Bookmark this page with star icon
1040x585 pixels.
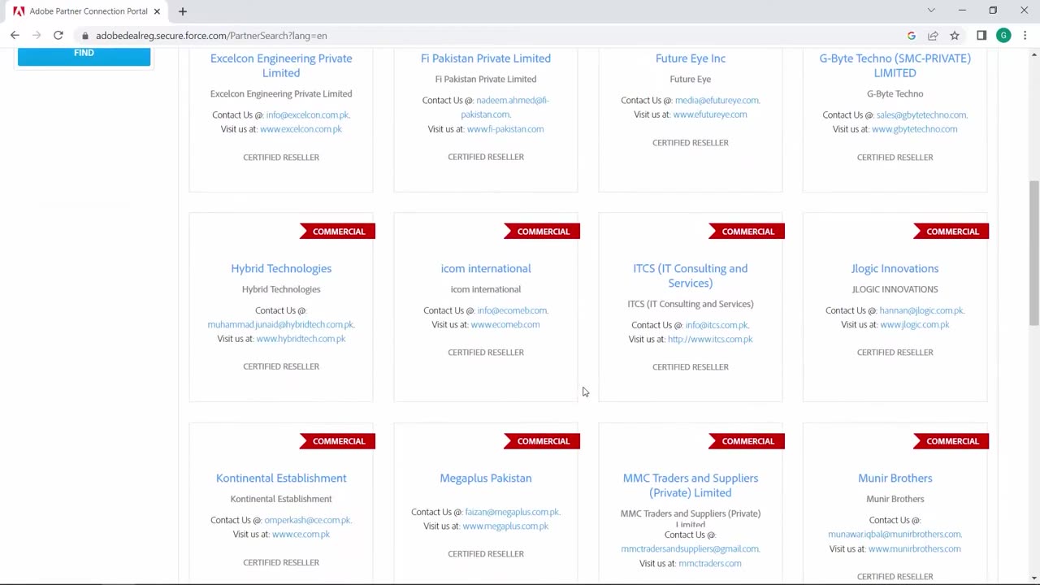pos(955,36)
